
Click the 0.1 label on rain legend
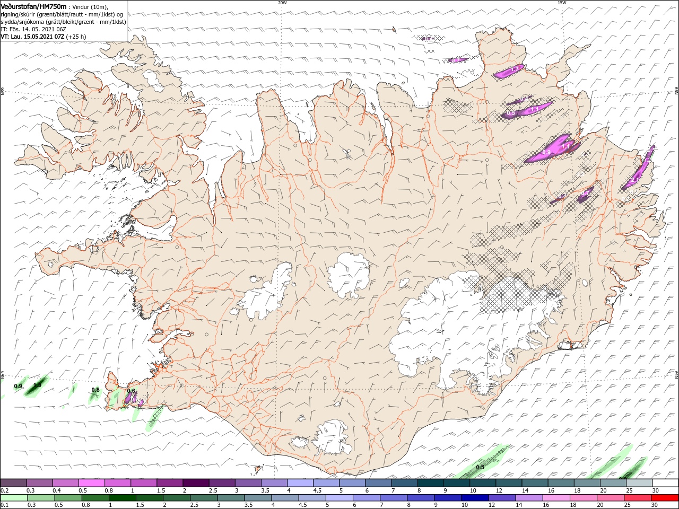[x=4, y=505]
